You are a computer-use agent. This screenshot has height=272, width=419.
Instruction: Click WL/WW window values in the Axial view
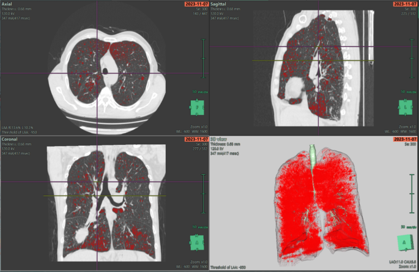pyautogui.click(x=191, y=131)
